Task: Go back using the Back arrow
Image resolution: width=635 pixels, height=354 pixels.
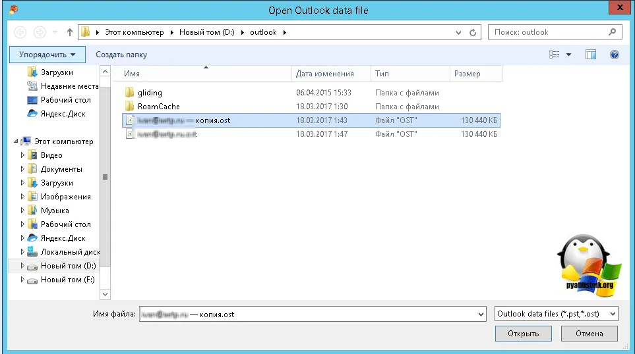Action: (x=20, y=32)
